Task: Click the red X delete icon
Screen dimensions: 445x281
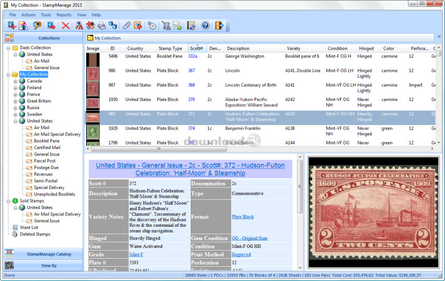Action: coord(66,26)
